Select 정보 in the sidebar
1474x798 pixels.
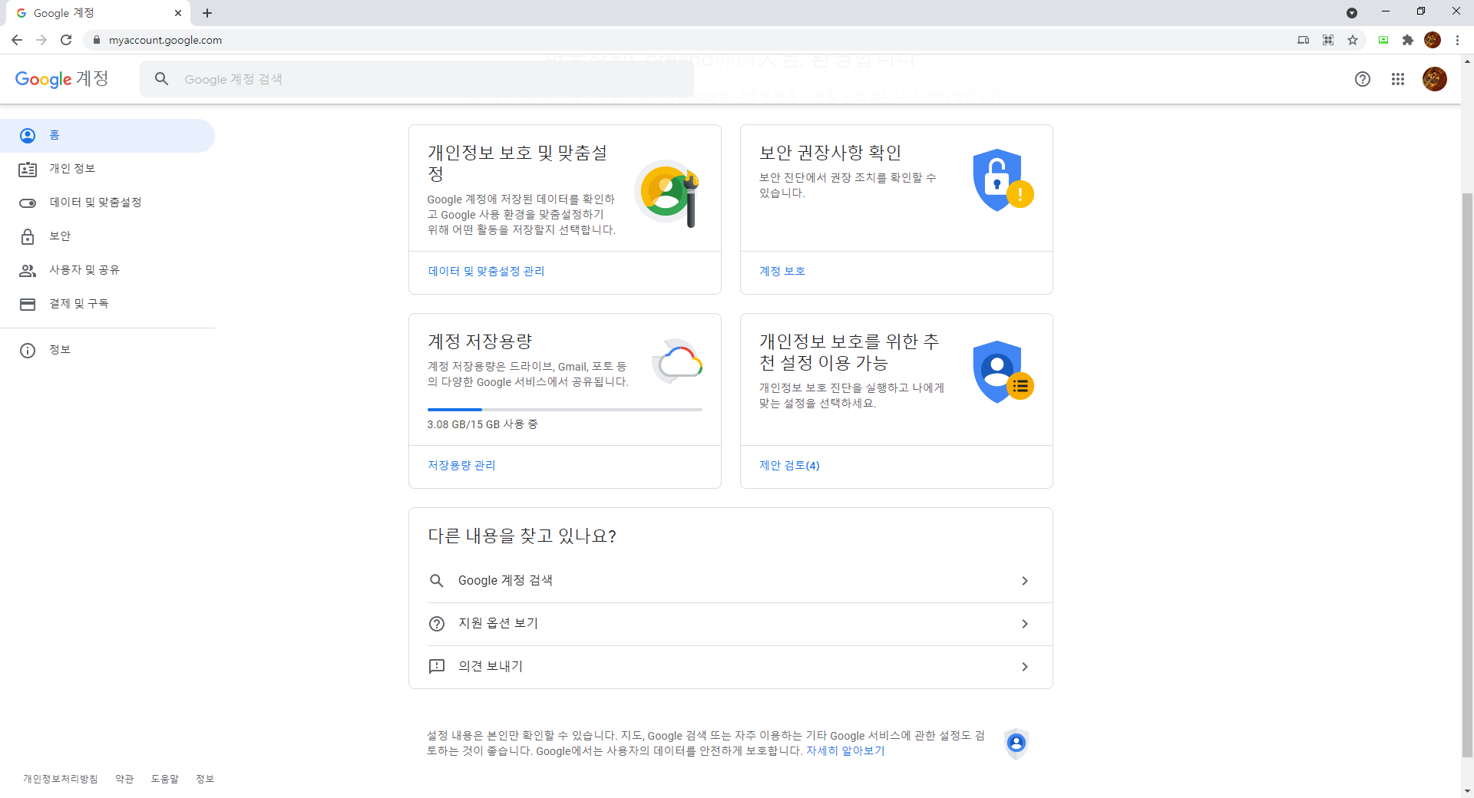pyautogui.click(x=107, y=351)
